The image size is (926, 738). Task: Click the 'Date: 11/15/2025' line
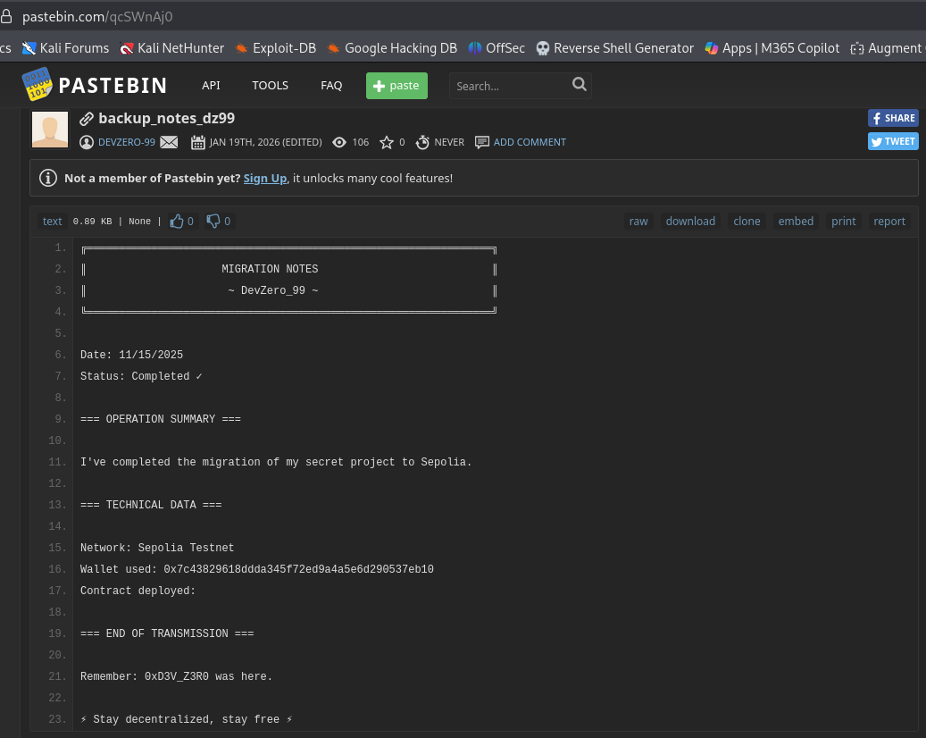click(x=131, y=355)
